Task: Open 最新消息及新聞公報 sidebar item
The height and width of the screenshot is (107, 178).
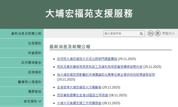Action: pos(22,34)
